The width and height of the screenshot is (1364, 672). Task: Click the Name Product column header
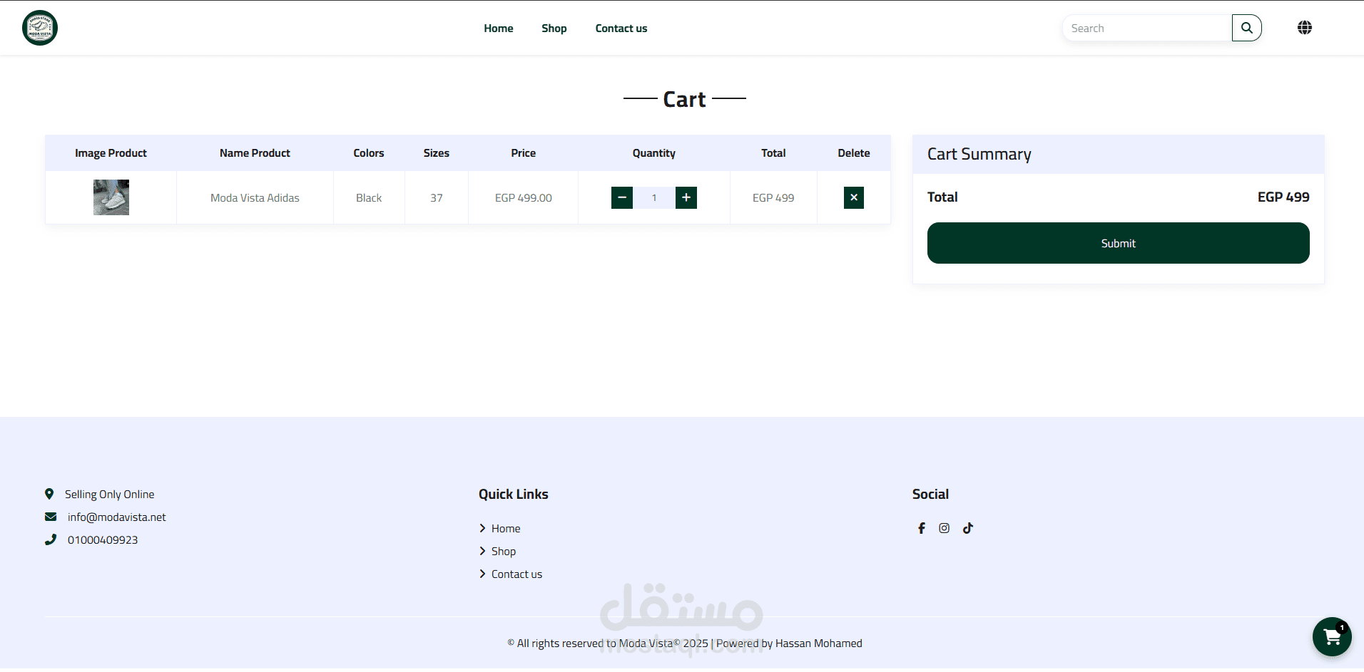(255, 153)
